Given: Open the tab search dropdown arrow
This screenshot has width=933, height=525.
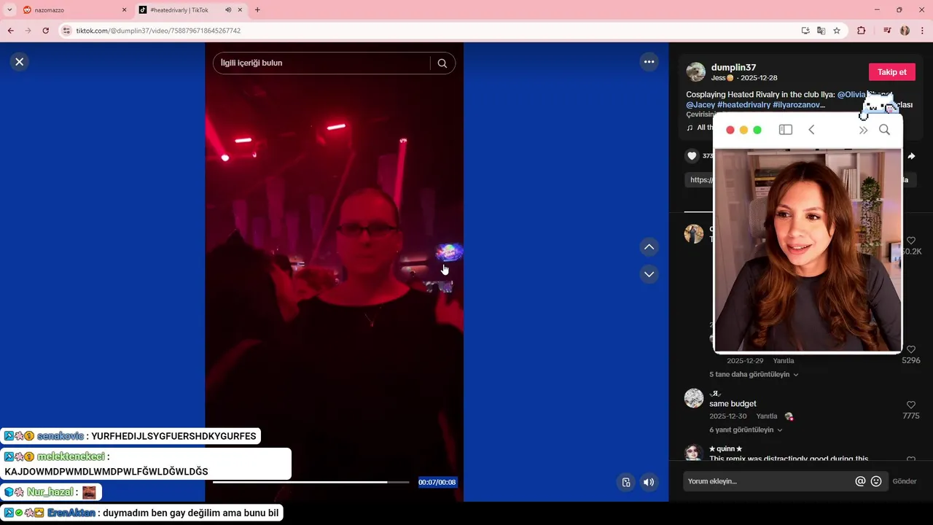Looking at the screenshot, I should pos(9,10).
